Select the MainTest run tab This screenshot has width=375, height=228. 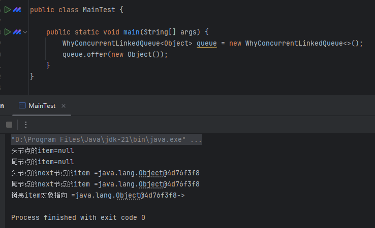42,105
